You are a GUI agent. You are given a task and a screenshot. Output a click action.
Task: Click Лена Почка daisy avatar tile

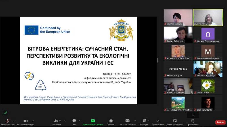(x=208, y=86)
